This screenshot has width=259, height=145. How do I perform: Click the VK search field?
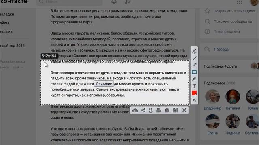tap(69, 2)
